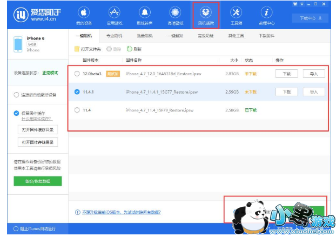Screen dimensions: 336x236
Task: Open the 下载中心 button
Action: pyautogui.click(x=310, y=18)
